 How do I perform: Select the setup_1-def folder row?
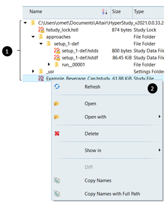93,44
